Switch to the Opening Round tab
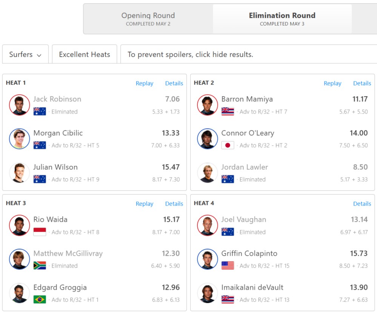 point(148,19)
